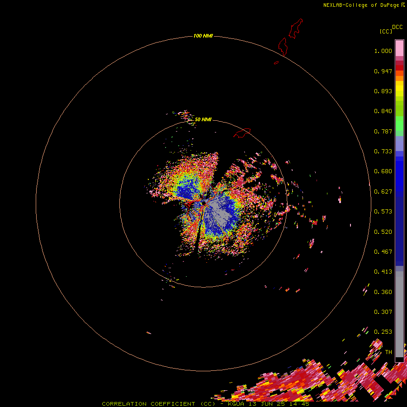Click the KGUA 13 JUN 25 14:45 timestamp

click(x=268, y=404)
